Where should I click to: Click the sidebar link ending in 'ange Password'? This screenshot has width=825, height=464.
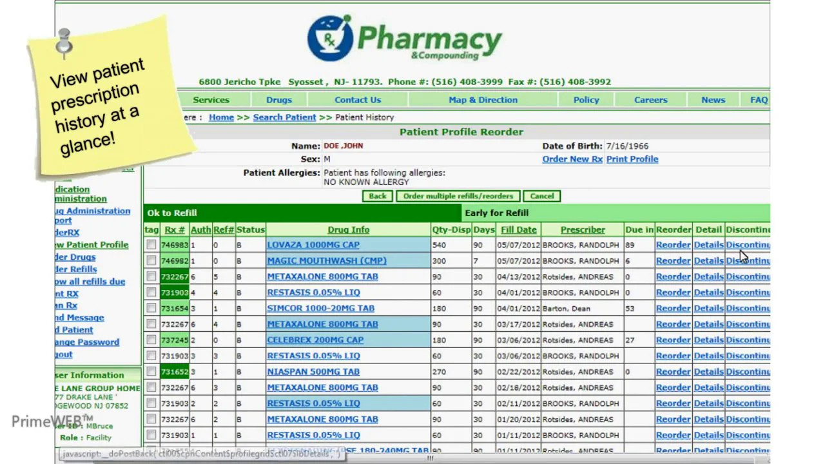(x=88, y=342)
